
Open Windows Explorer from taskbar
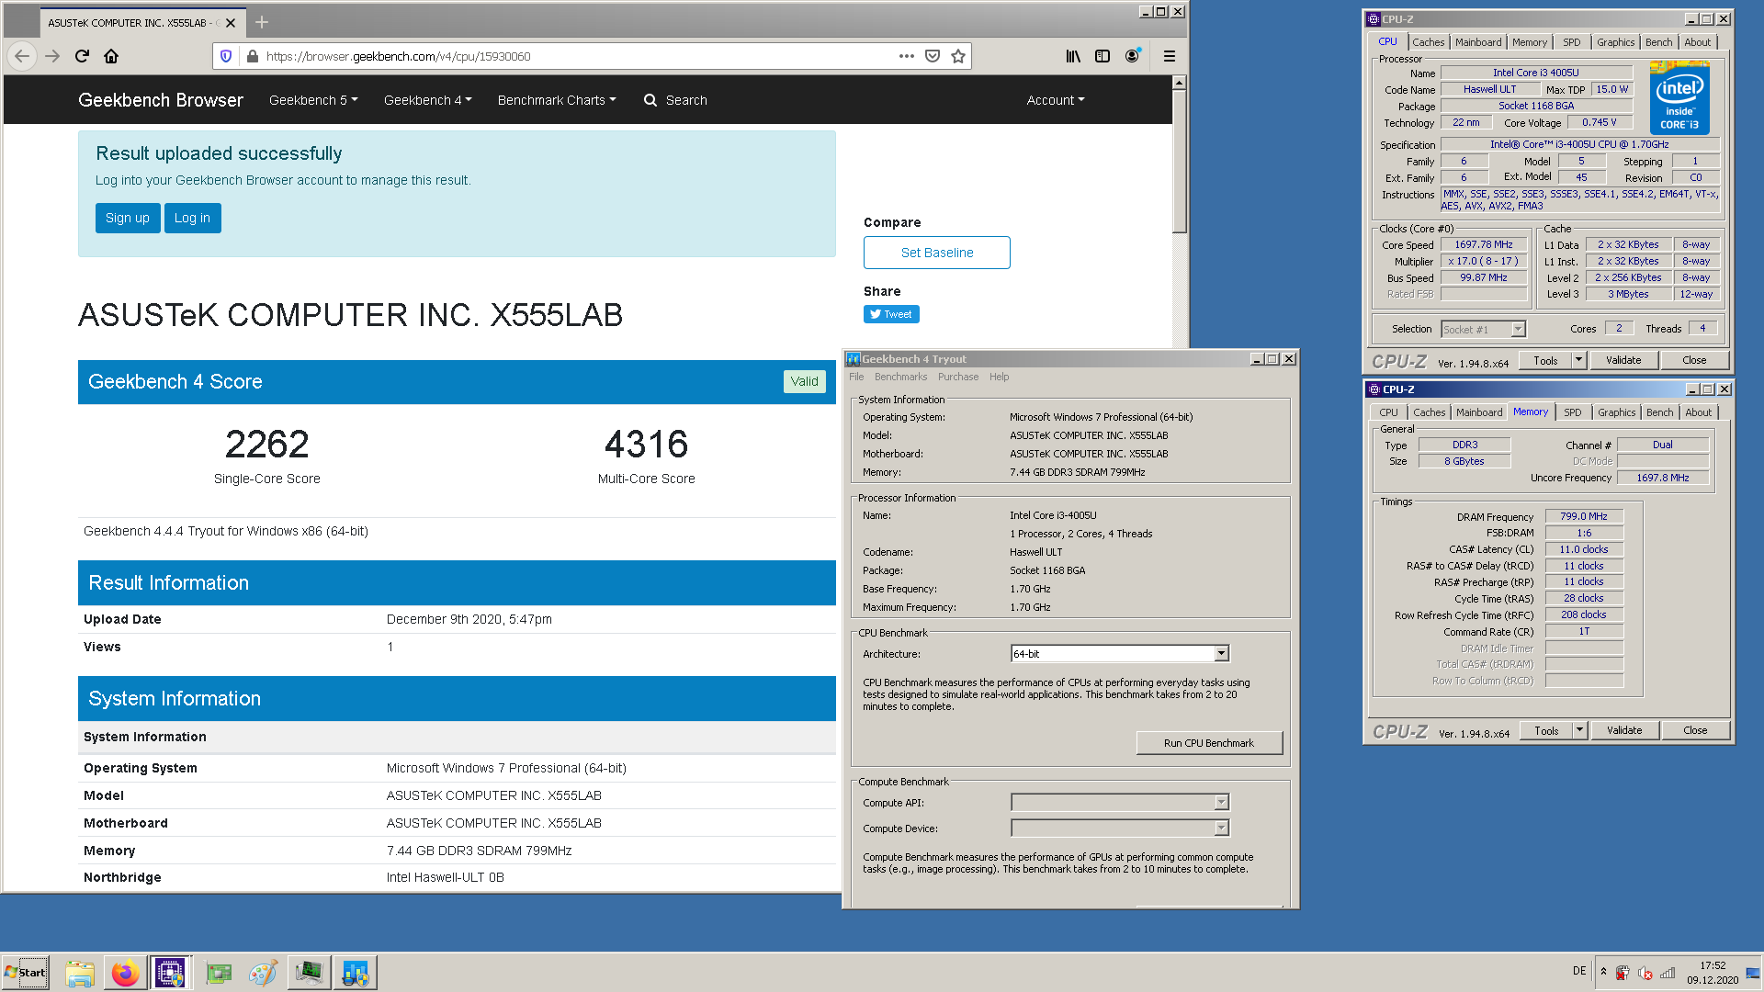pyautogui.click(x=80, y=972)
